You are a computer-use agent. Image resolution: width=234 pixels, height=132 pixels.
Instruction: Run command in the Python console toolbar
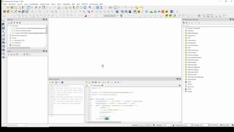[53, 82]
